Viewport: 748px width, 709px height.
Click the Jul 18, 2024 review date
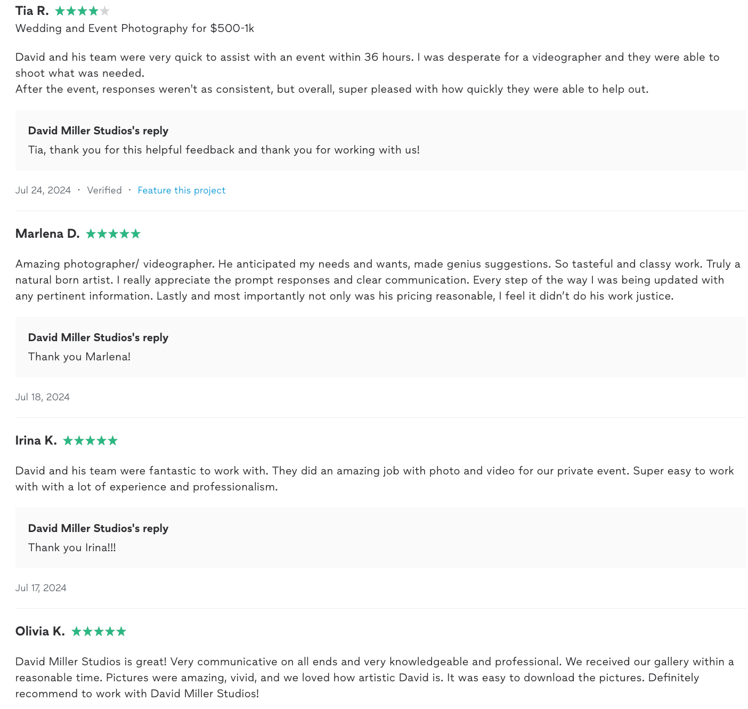[43, 397]
